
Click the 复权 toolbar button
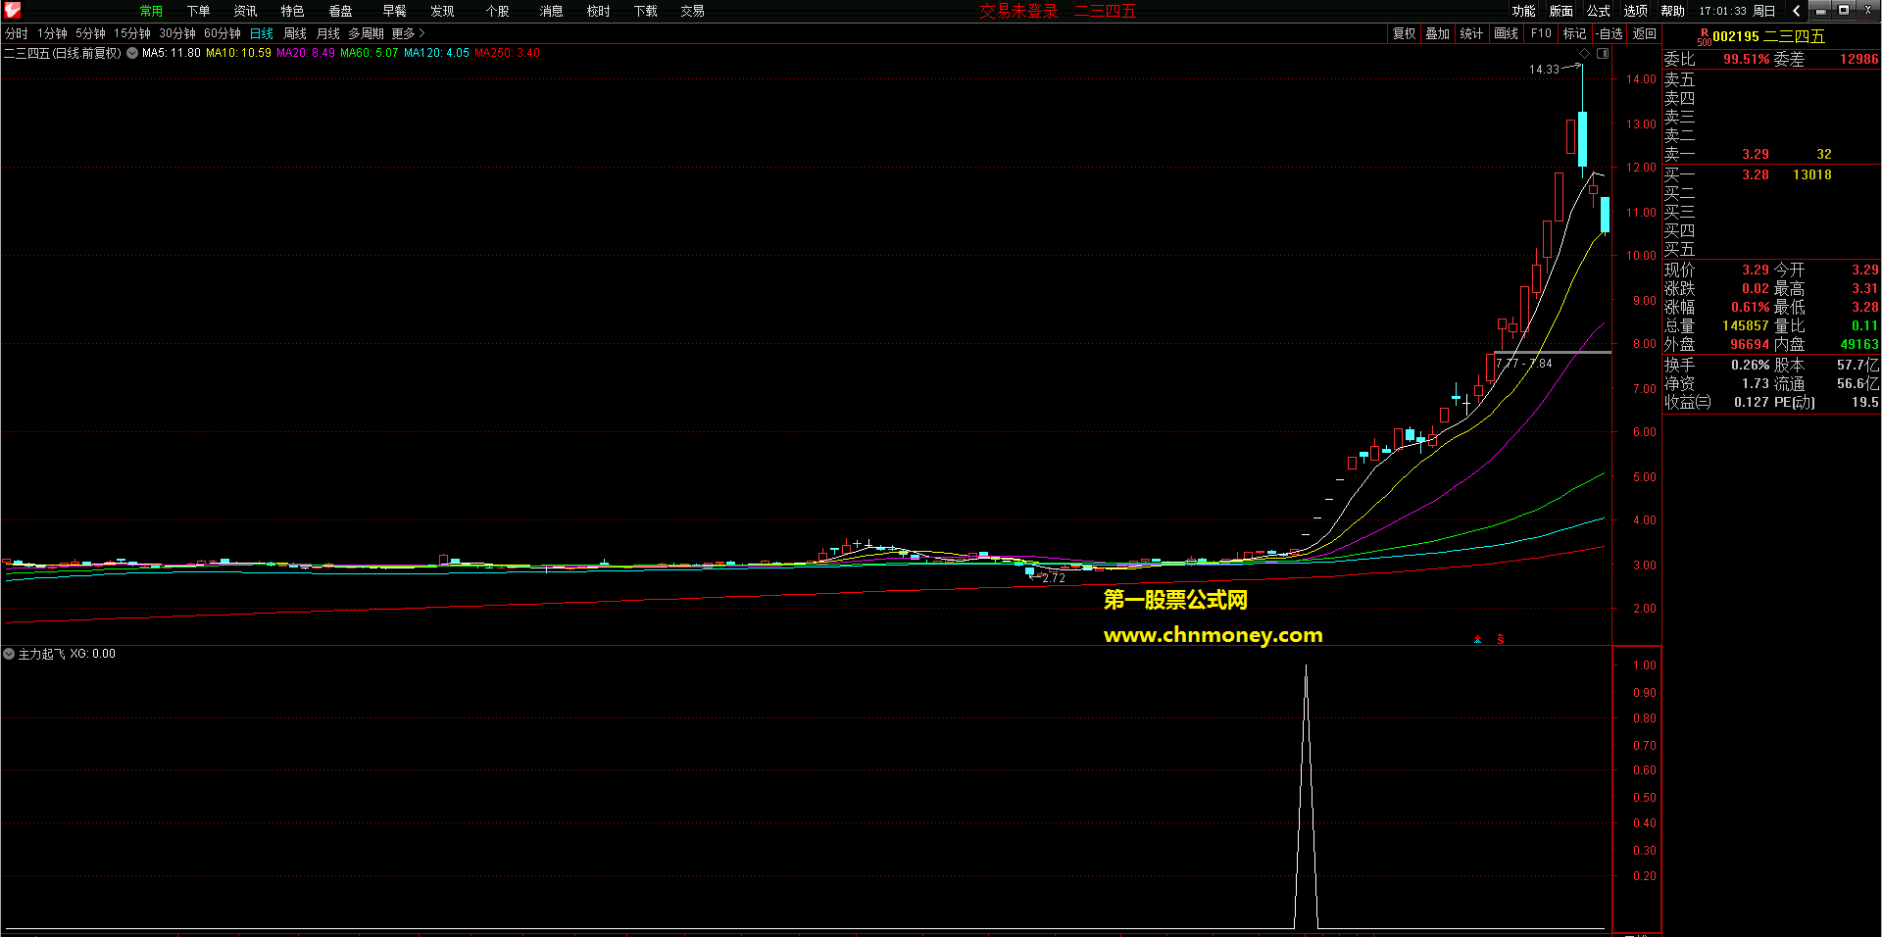tap(1404, 33)
